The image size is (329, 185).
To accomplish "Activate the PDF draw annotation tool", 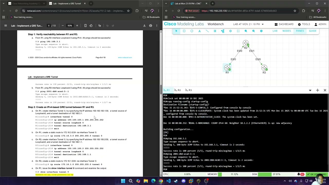I will click(x=99, y=25).
